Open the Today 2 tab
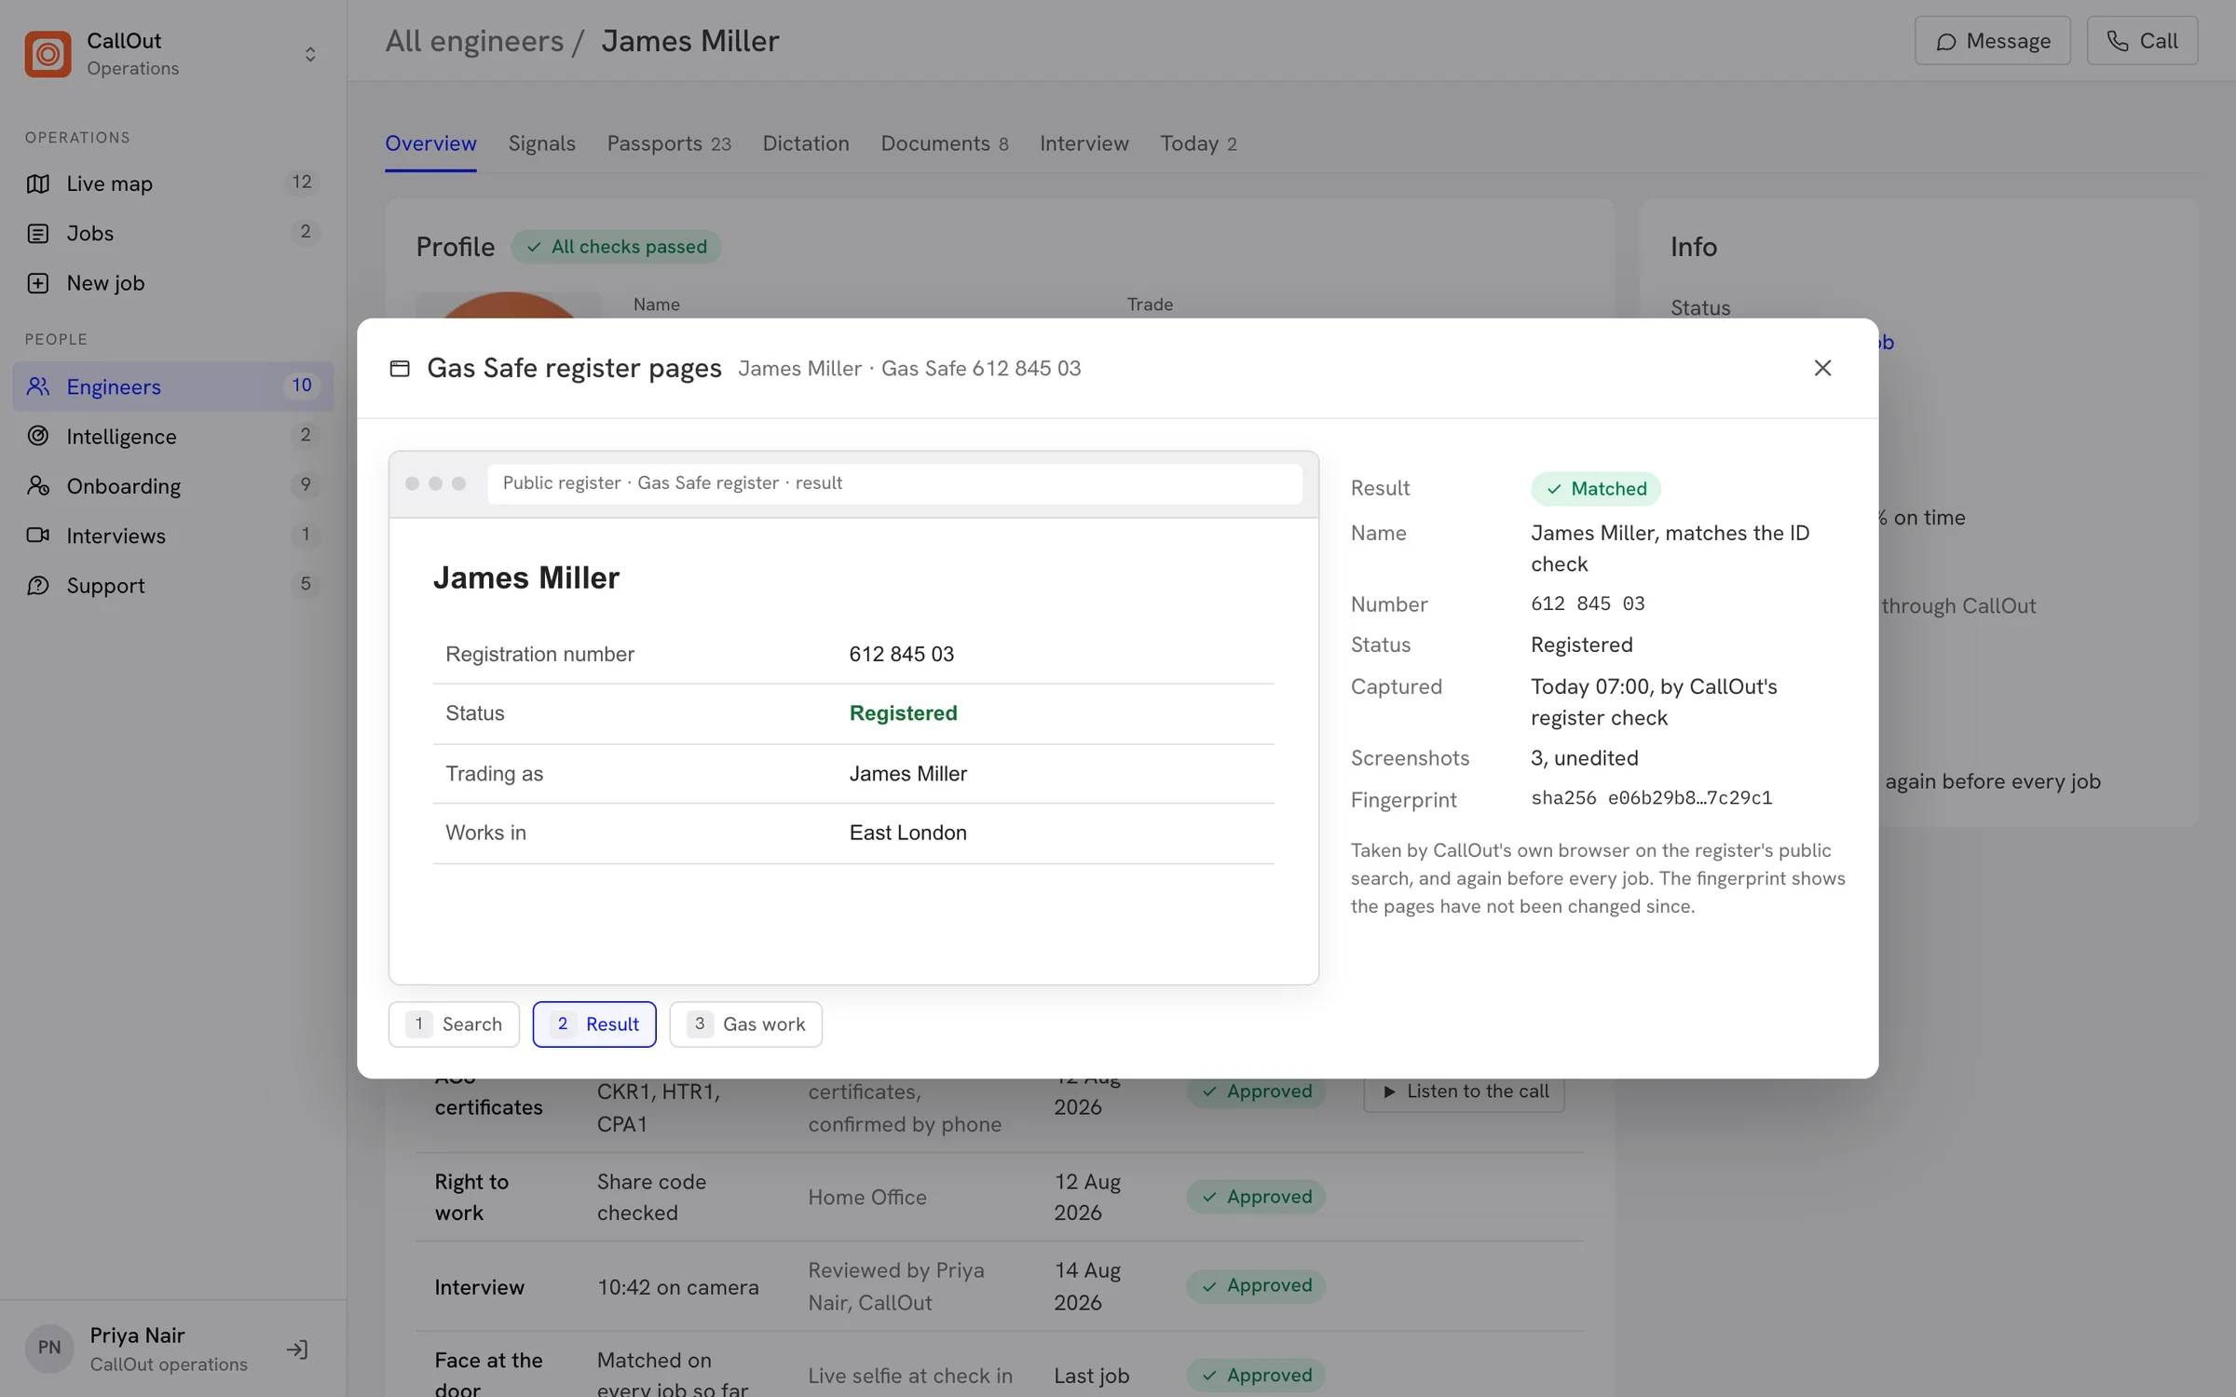Viewport: 2236px width, 1397px height. [x=1198, y=143]
